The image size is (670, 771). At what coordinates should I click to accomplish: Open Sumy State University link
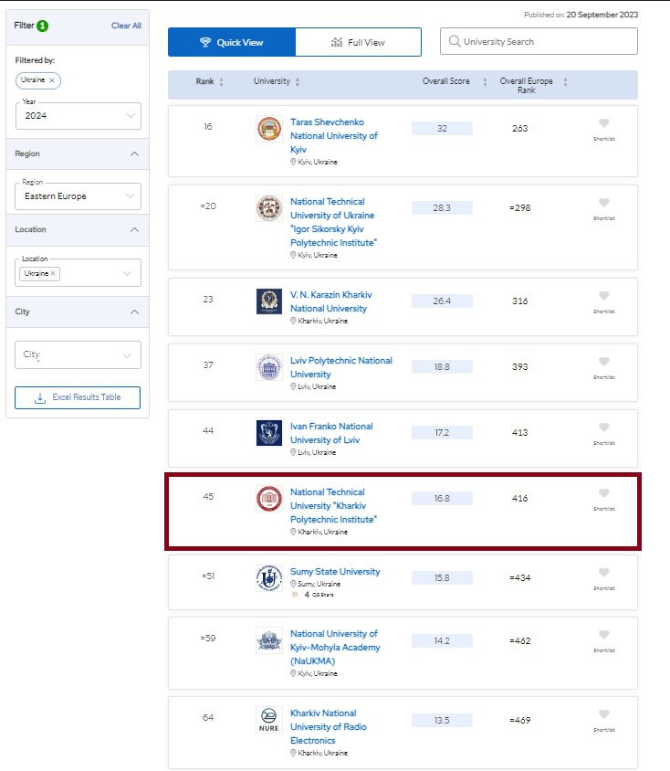(335, 571)
